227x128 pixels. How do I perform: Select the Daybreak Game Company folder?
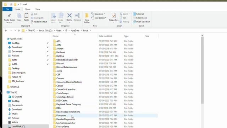(x=68, y=104)
